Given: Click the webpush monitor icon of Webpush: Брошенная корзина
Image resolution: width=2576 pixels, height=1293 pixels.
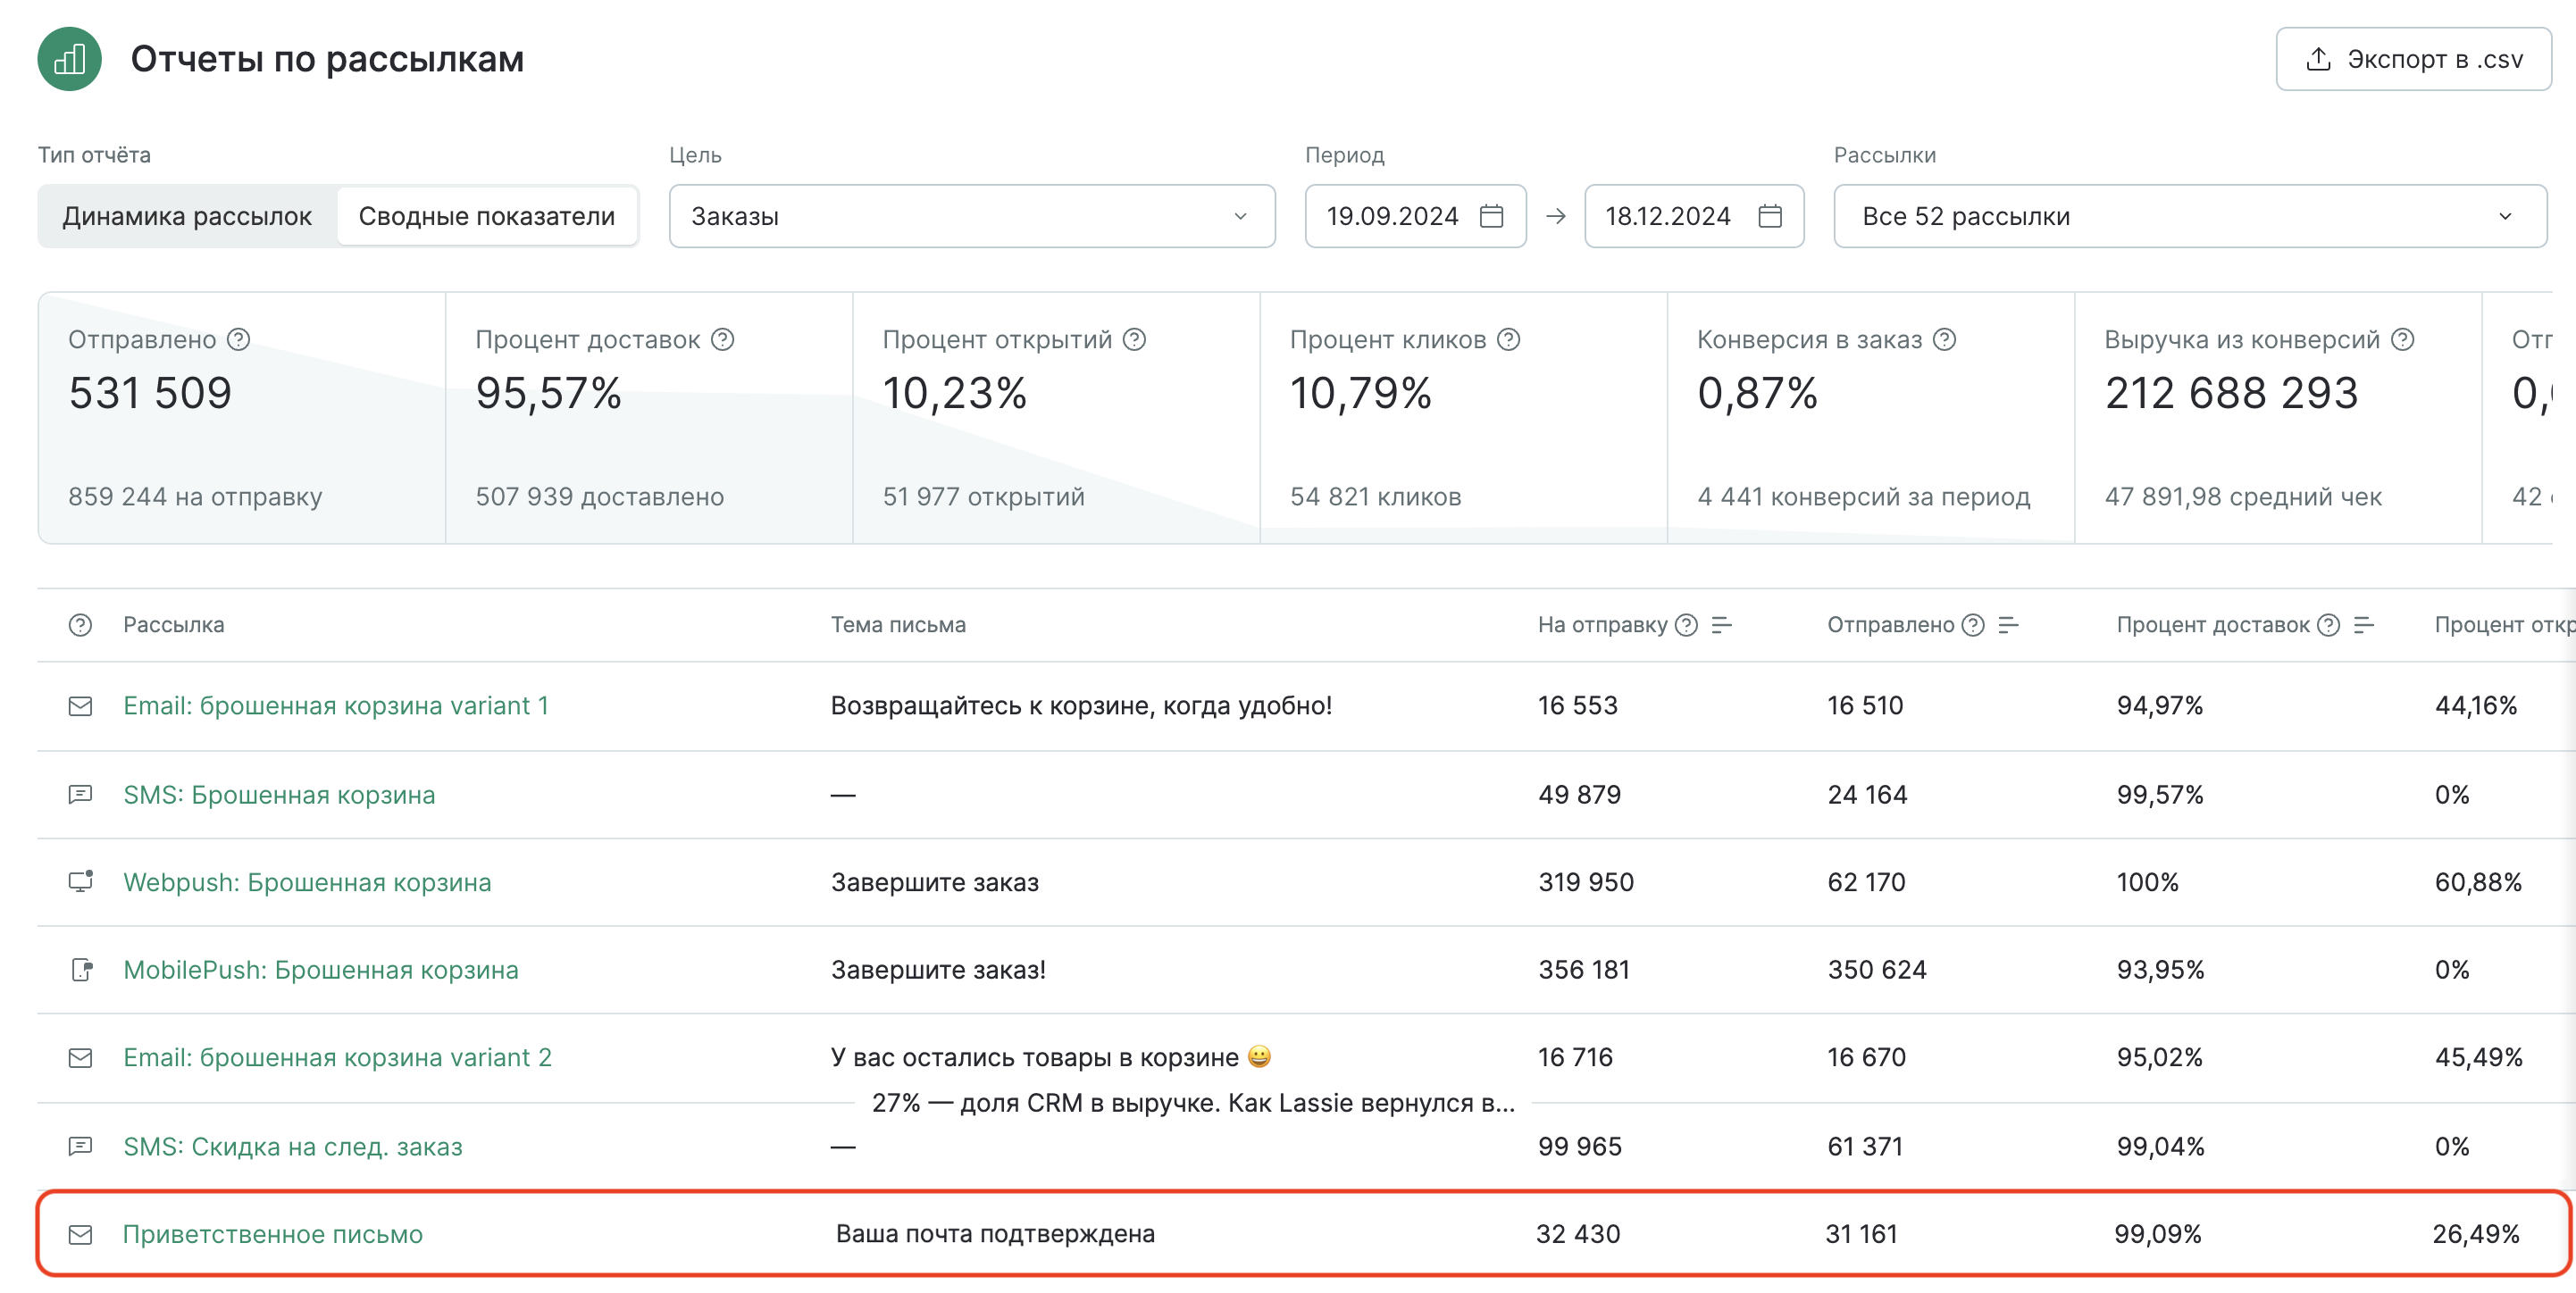Looking at the screenshot, I should (x=80, y=881).
